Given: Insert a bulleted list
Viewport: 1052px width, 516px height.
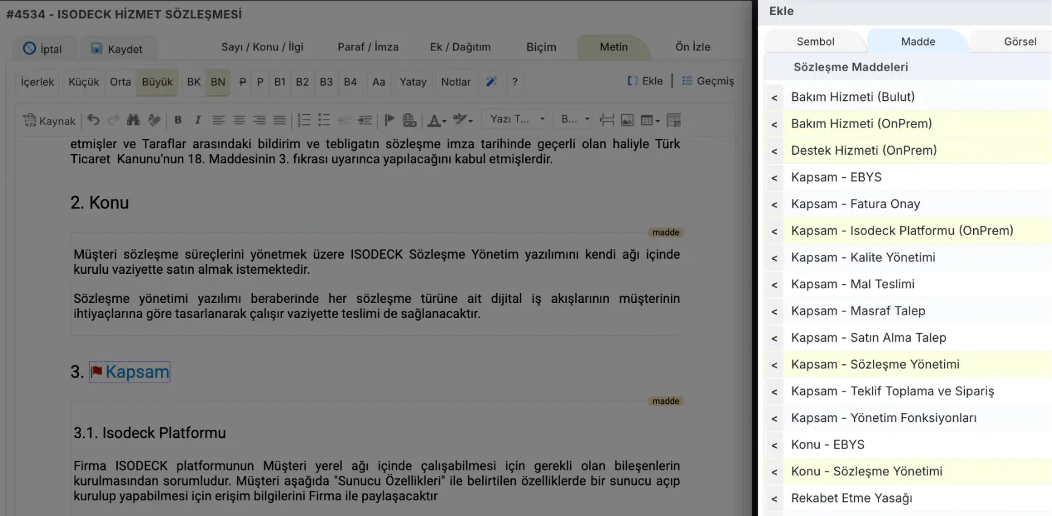Looking at the screenshot, I should pos(324,120).
